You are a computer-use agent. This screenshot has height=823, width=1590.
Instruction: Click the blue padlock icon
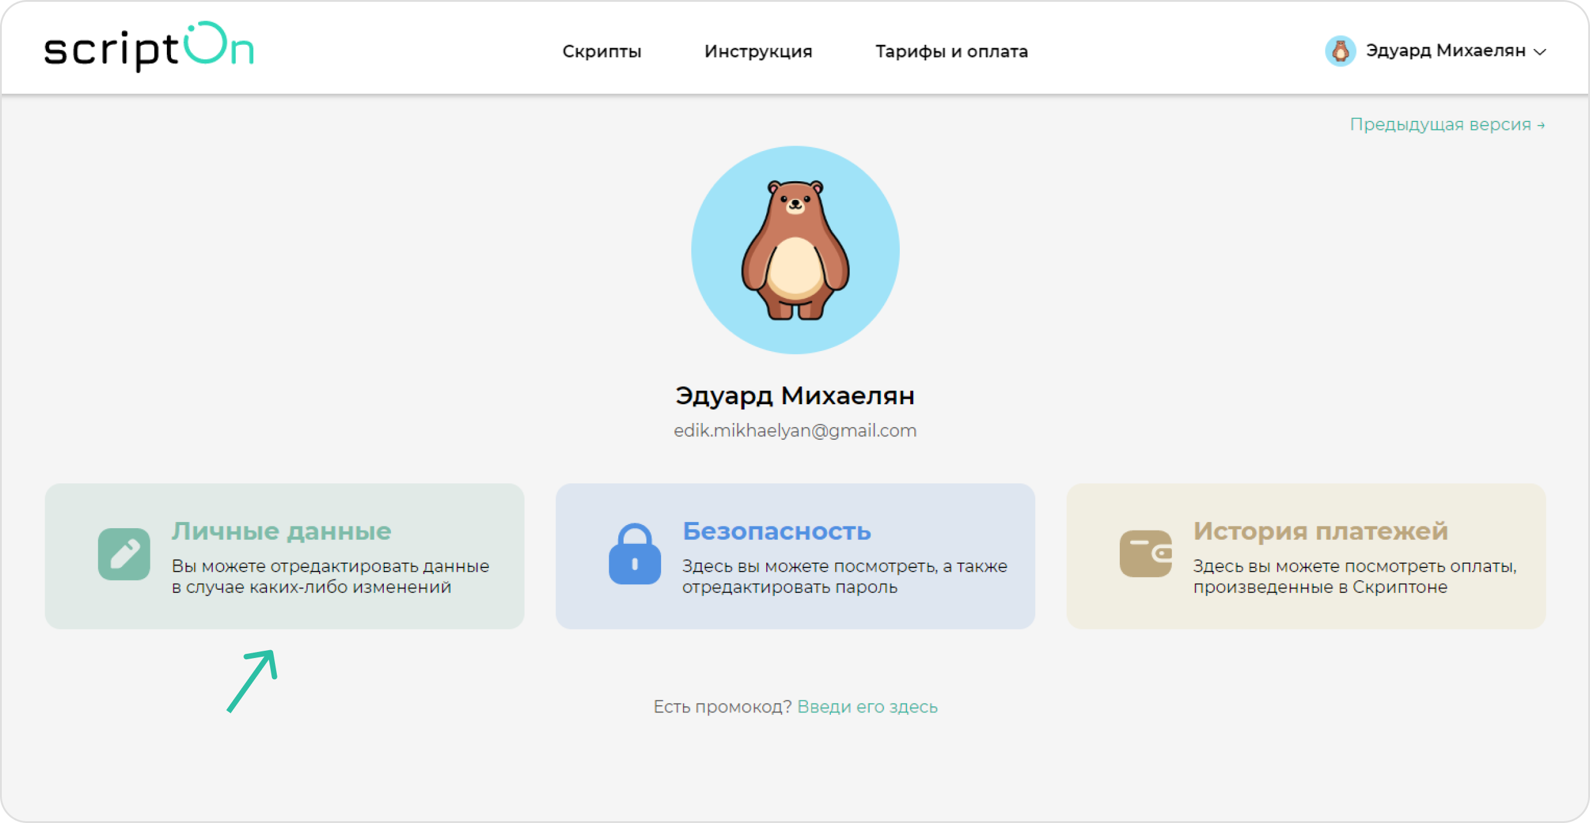[x=635, y=554]
